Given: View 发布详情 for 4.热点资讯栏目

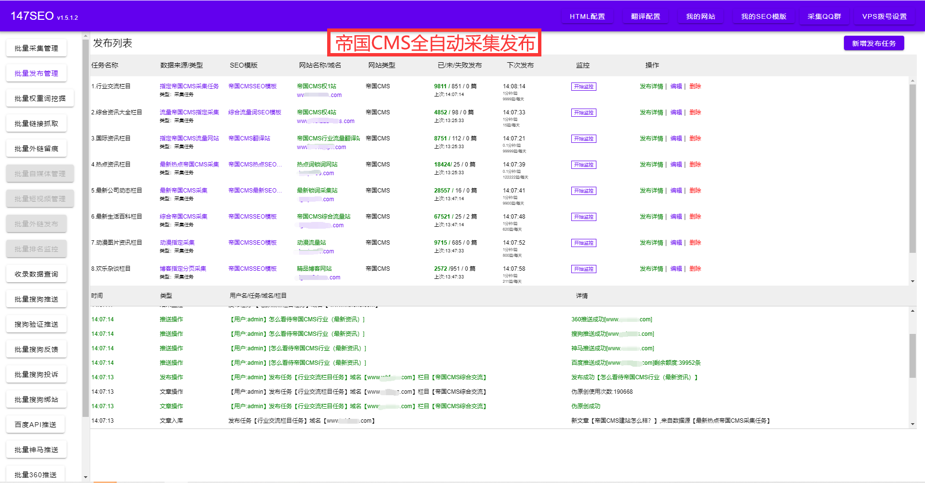Looking at the screenshot, I should (651, 165).
